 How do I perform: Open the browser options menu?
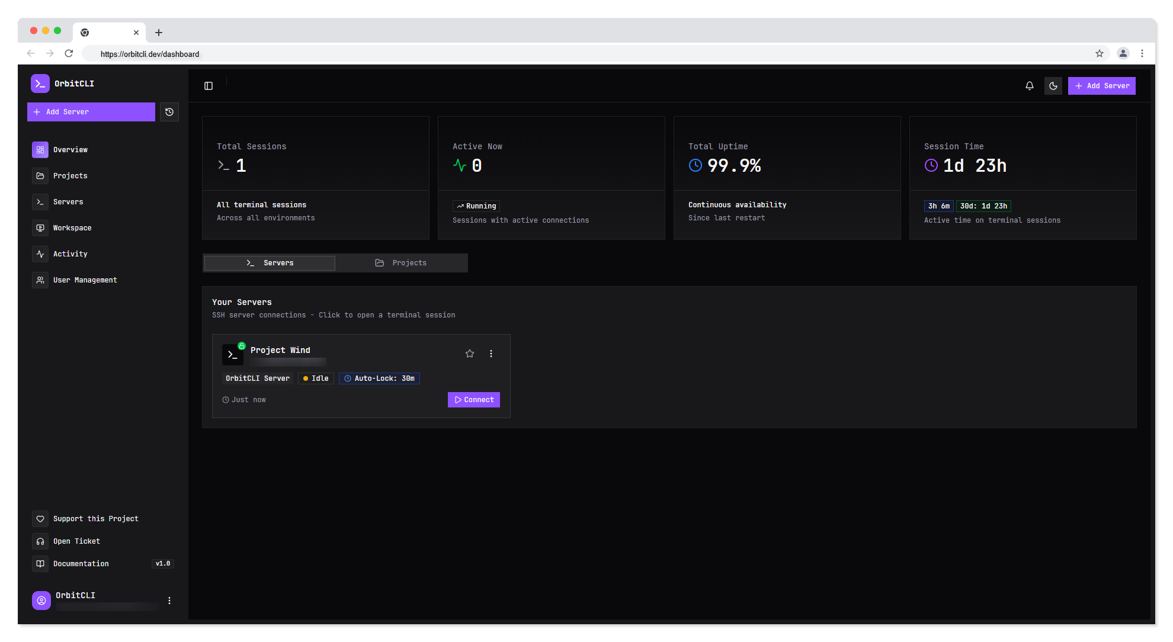point(1142,53)
